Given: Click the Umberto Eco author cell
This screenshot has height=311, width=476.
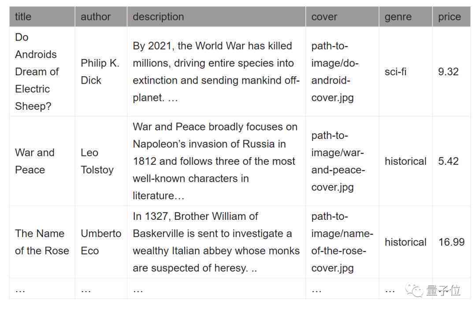Looking at the screenshot, I should click(101, 242).
